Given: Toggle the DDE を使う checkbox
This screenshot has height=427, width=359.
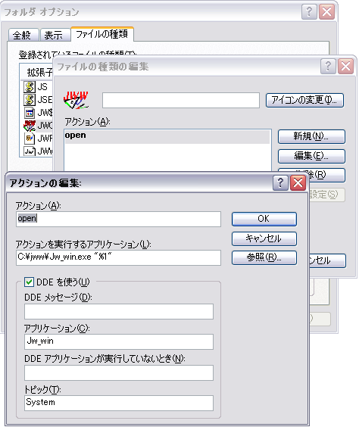Looking at the screenshot, I should 29,282.
